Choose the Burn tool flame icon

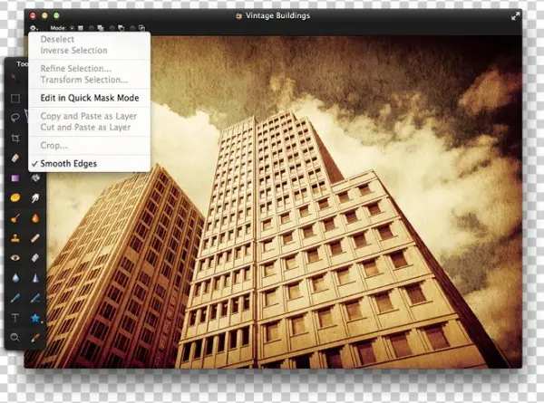[35, 217]
